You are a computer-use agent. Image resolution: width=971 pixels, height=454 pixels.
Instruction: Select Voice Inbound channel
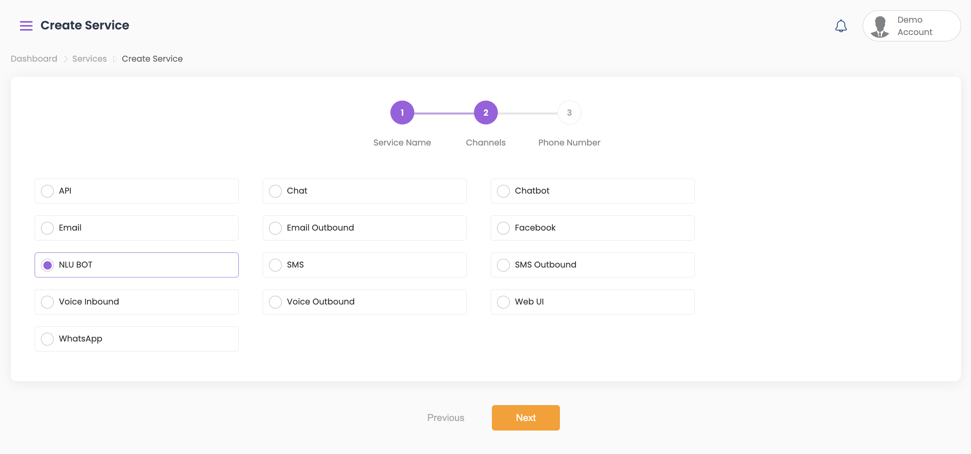[x=47, y=302]
